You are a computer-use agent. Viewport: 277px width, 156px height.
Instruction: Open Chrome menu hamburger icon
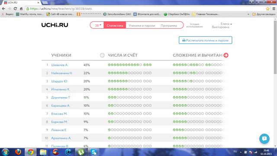click(x=274, y=9)
